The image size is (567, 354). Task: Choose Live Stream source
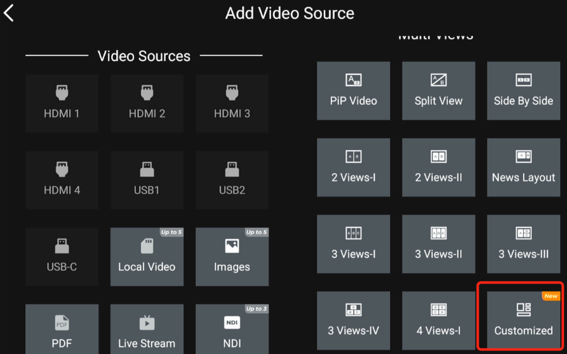click(x=147, y=329)
